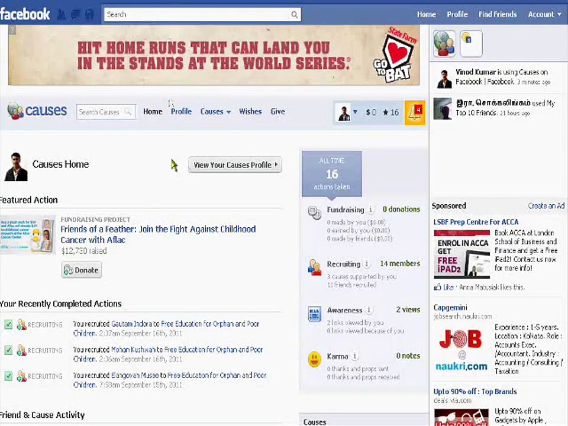The width and height of the screenshot is (568, 426).
Task: Open Facebook friend requests icon
Action: [62, 14]
